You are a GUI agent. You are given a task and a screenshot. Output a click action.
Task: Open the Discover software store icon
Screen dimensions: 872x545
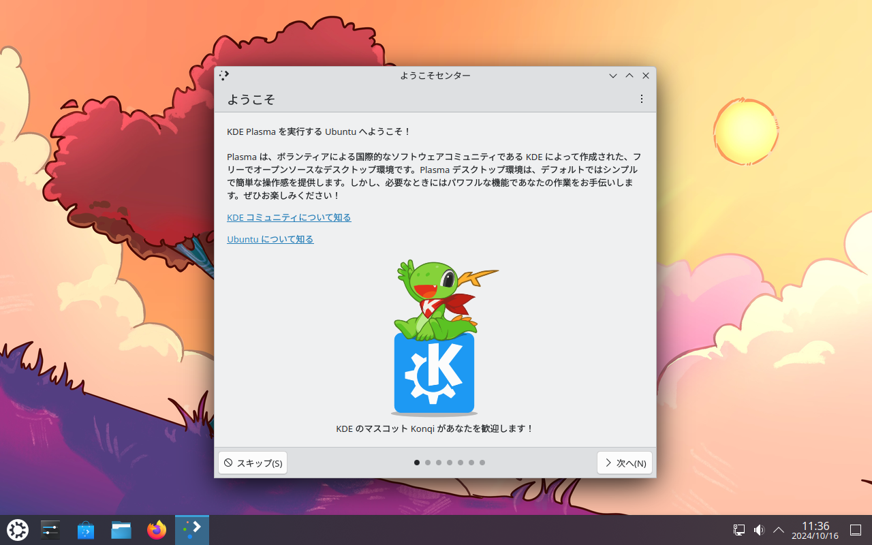coord(85,529)
